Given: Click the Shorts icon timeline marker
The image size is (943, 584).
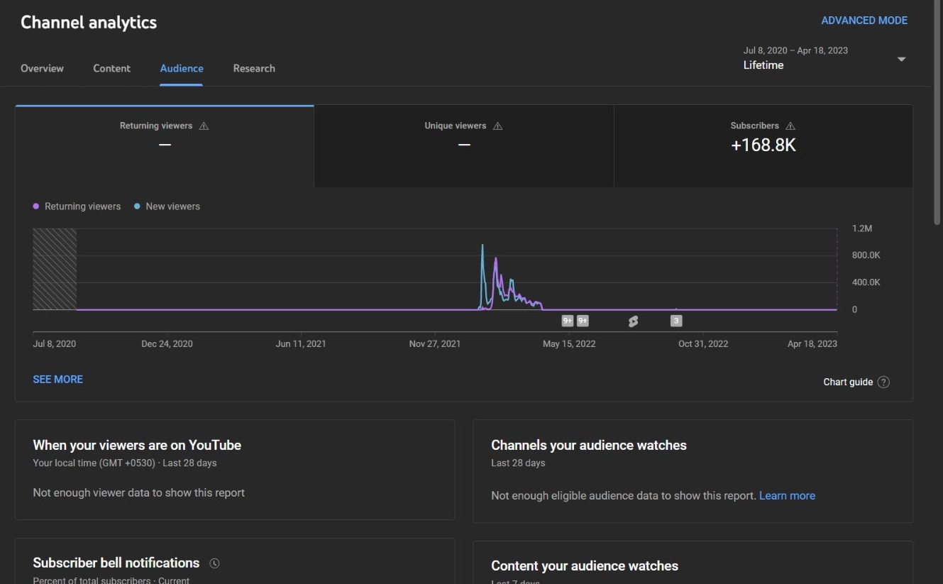Looking at the screenshot, I should click(x=633, y=321).
